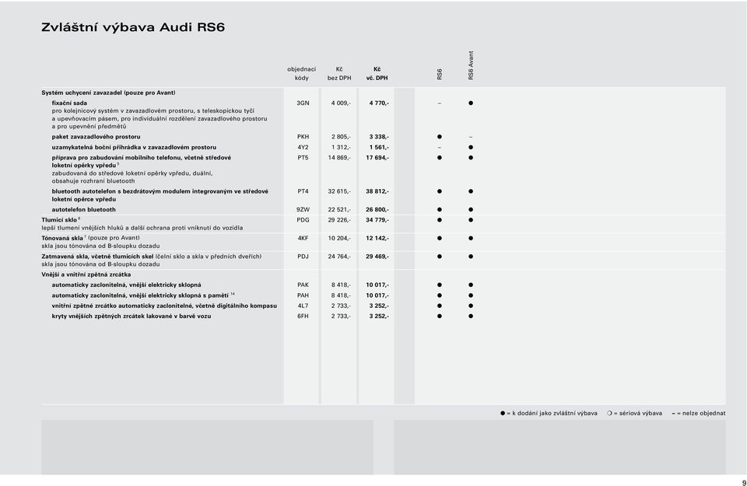Click the 'Kč bez DPH' column header

pyautogui.click(x=339, y=74)
